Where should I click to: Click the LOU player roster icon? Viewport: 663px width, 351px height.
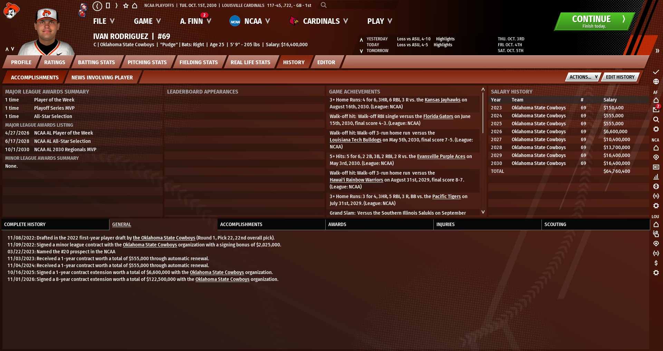(x=656, y=234)
